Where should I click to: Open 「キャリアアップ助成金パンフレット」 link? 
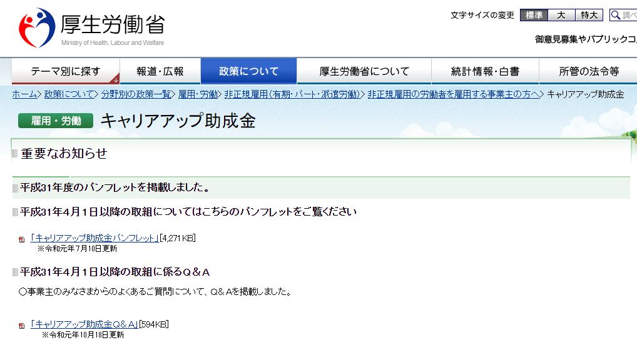coord(94,238)
